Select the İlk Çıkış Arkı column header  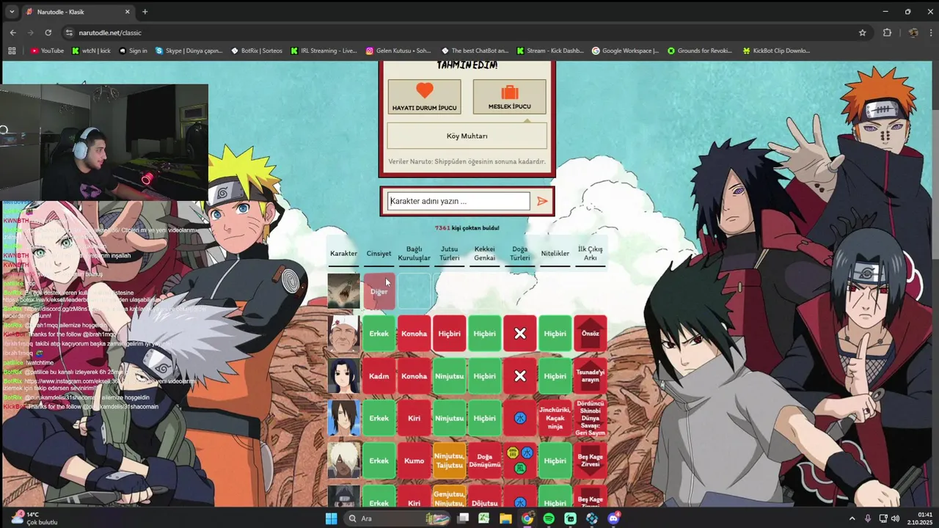click(x=590, y=254)
